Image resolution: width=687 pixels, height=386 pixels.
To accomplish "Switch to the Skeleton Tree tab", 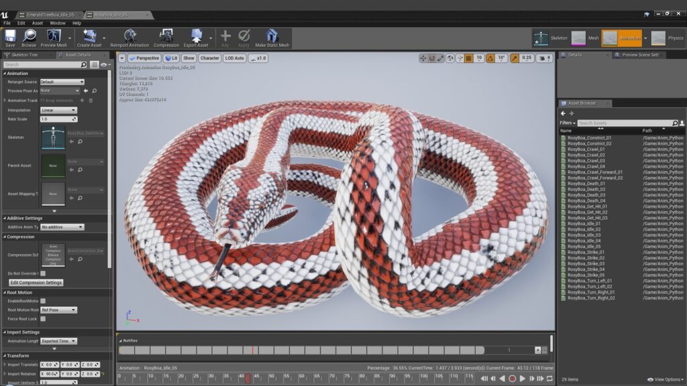I will (x=24, y=55).
